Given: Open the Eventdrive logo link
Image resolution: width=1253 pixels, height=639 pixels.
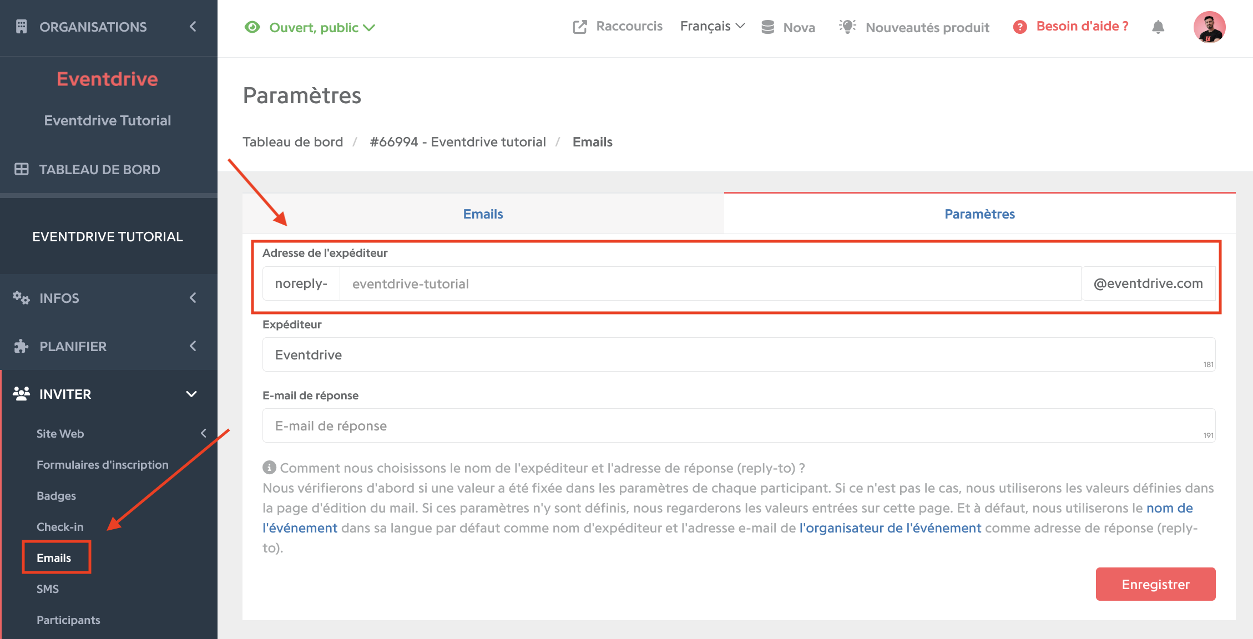Looking at the screenshot, I should (x=107, y=79).
